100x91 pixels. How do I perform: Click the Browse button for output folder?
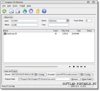coord(76,79)
